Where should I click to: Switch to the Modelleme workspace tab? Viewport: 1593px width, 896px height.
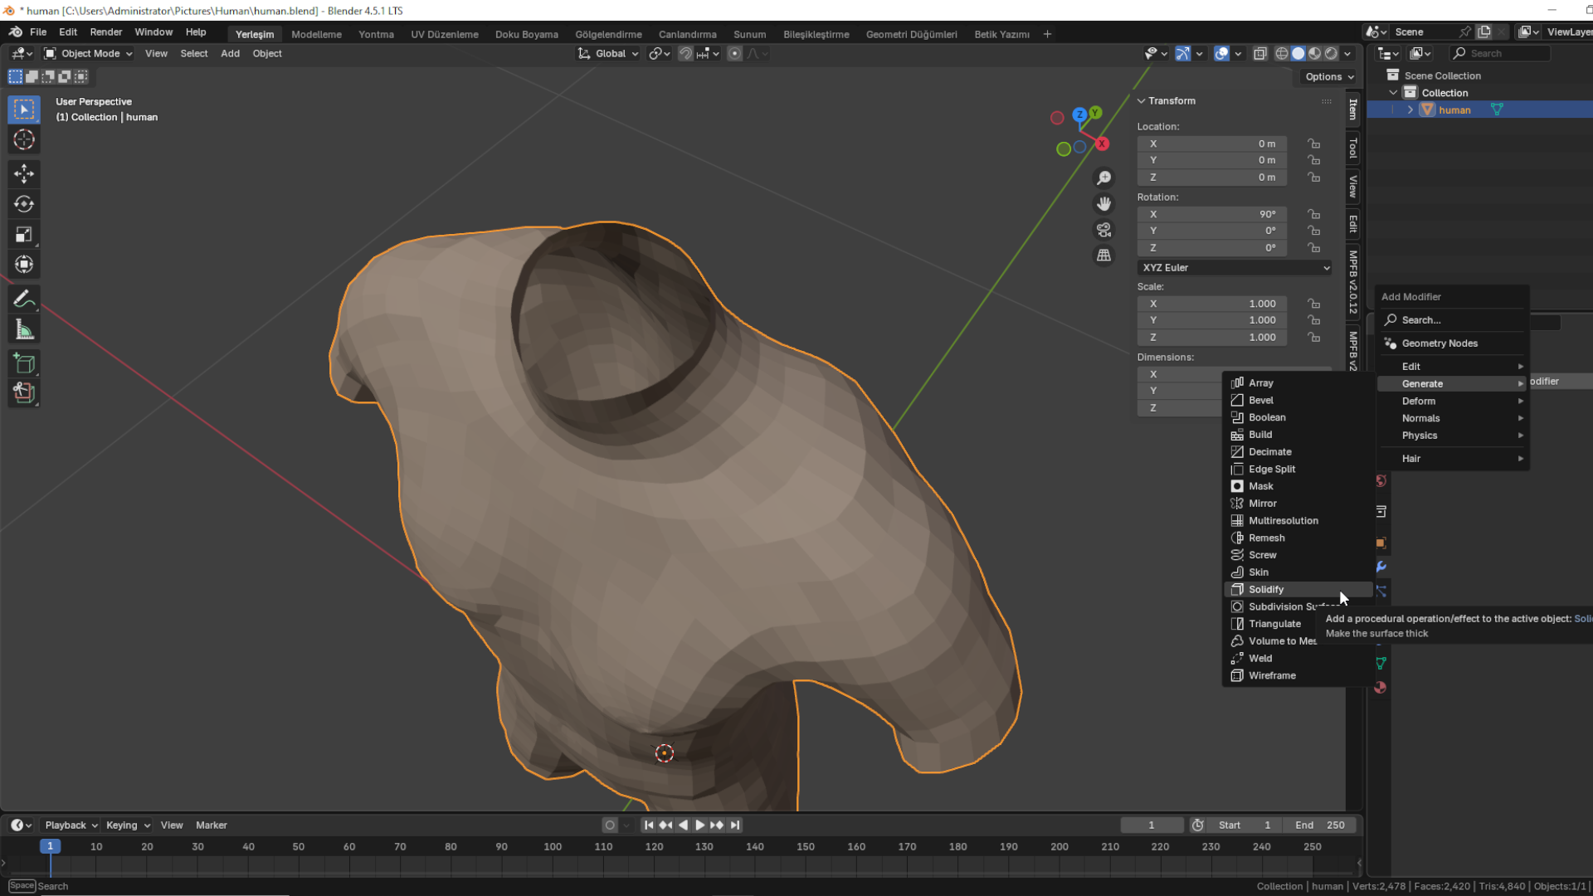(316, 34)
